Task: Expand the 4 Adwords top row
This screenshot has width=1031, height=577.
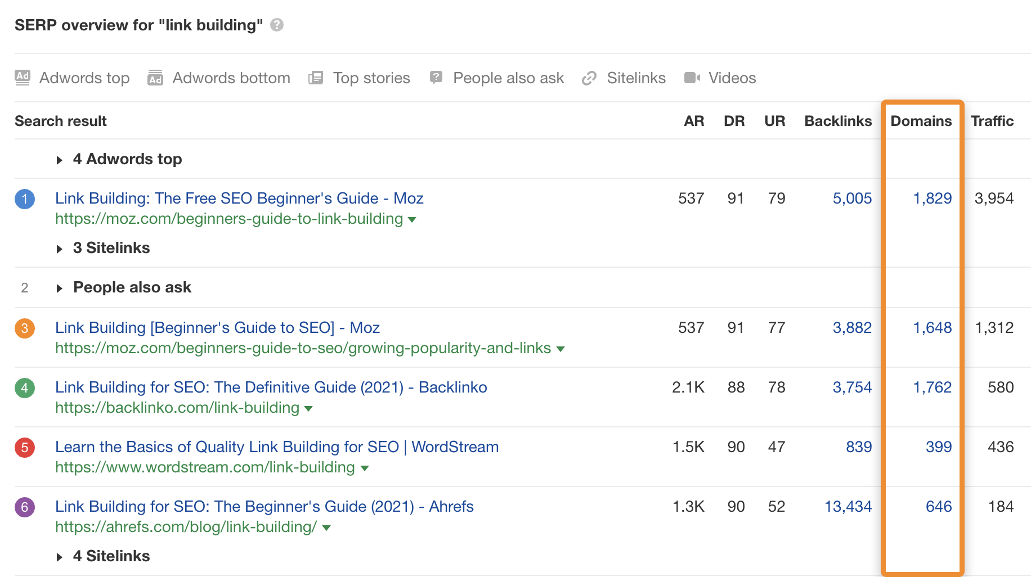Action: click(60, 160)
